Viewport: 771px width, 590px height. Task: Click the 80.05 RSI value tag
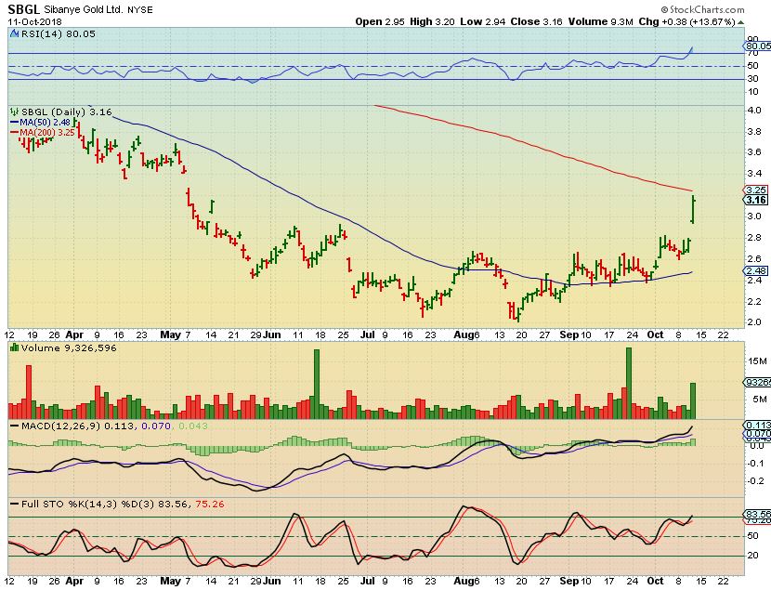pos(757,46)
